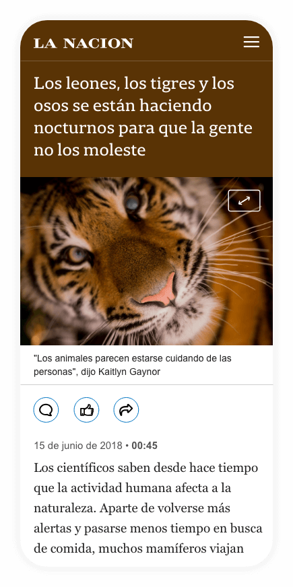Click the caption line "Los animales parecen estarse cuidando"
Image resolution: width=293 pixels, height=587 pixels.
(x=117, y=358)
